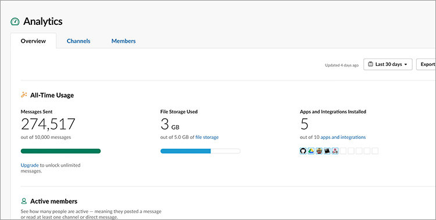The image size is (436, 220).
Task: Open the Members tab
Action: [123, 41]
